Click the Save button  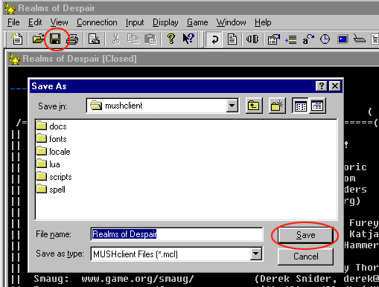coord(305,235)
